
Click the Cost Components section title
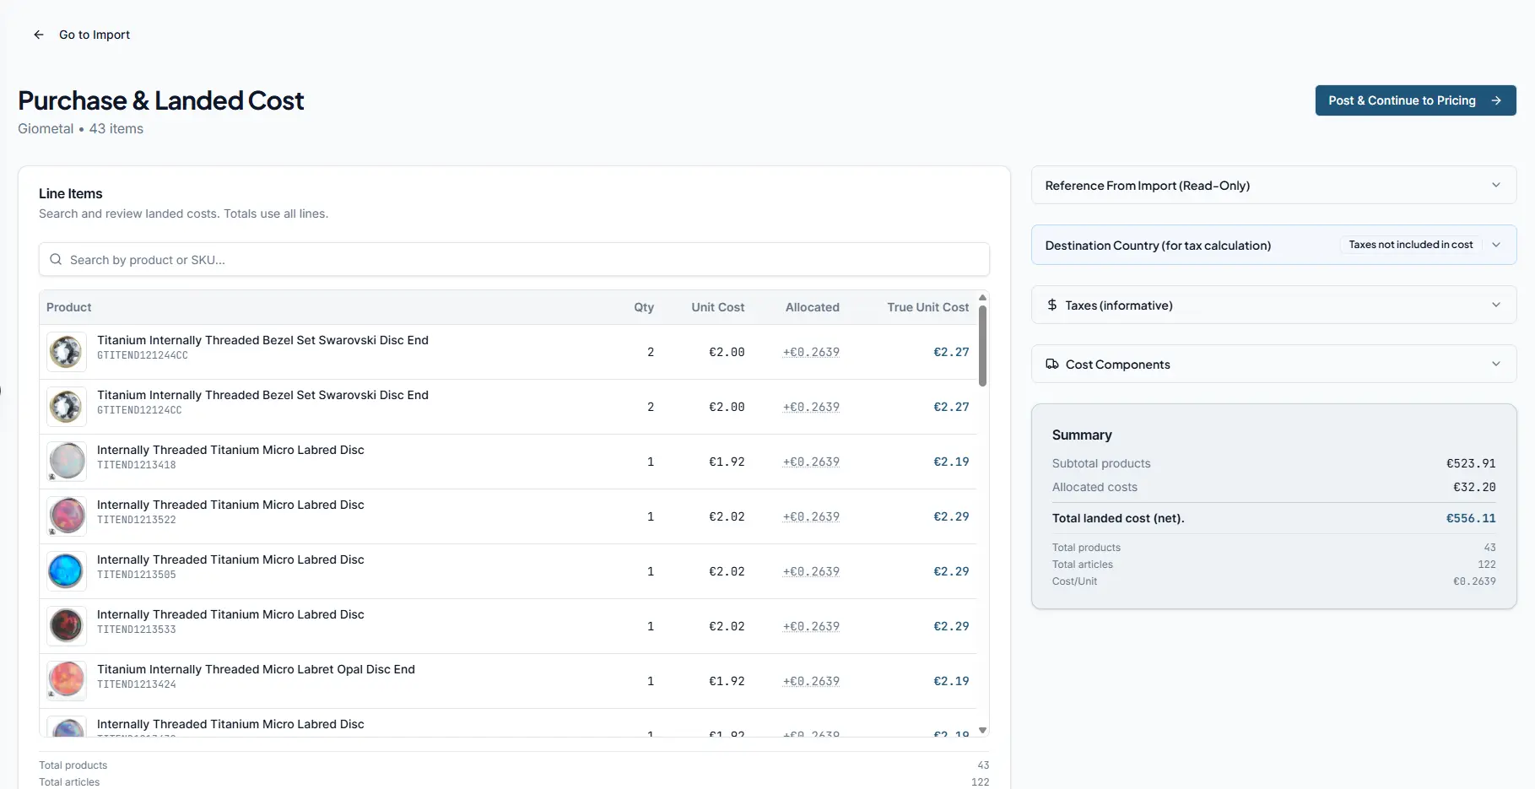[1117, 365]
